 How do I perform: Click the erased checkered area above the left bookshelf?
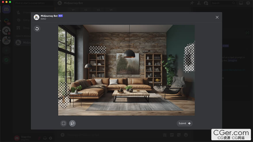[97, 50]
